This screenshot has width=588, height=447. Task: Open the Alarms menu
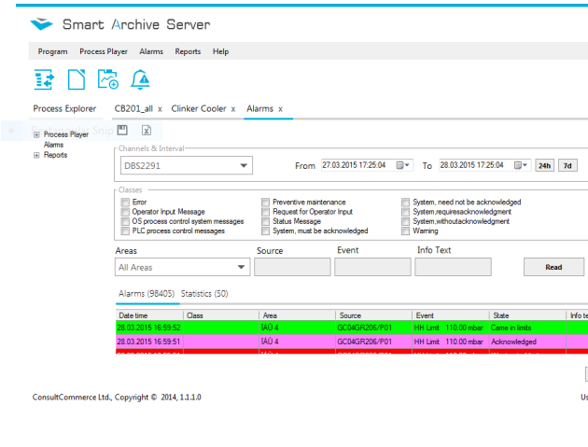click(151, 51)
